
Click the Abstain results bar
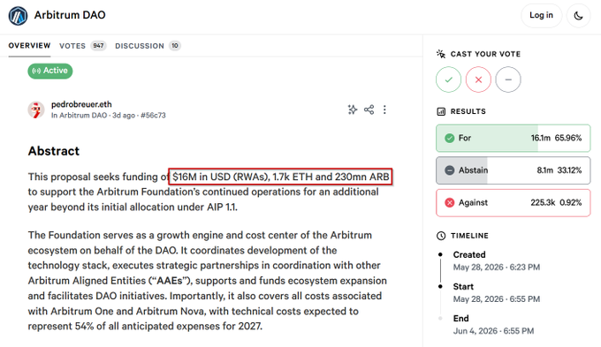(514, 170)
